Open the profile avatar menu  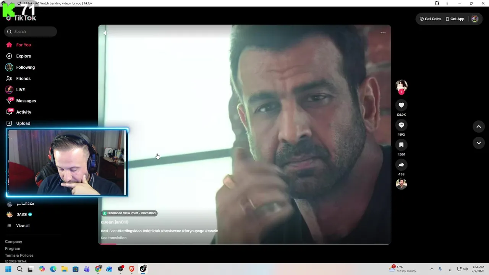(474, 19)
